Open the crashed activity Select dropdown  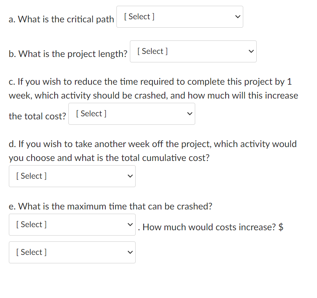click(x=131, y=114)
